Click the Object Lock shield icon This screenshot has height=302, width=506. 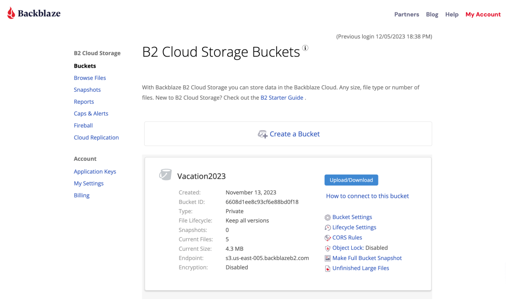pyautogui.click(x=328, y=248)
